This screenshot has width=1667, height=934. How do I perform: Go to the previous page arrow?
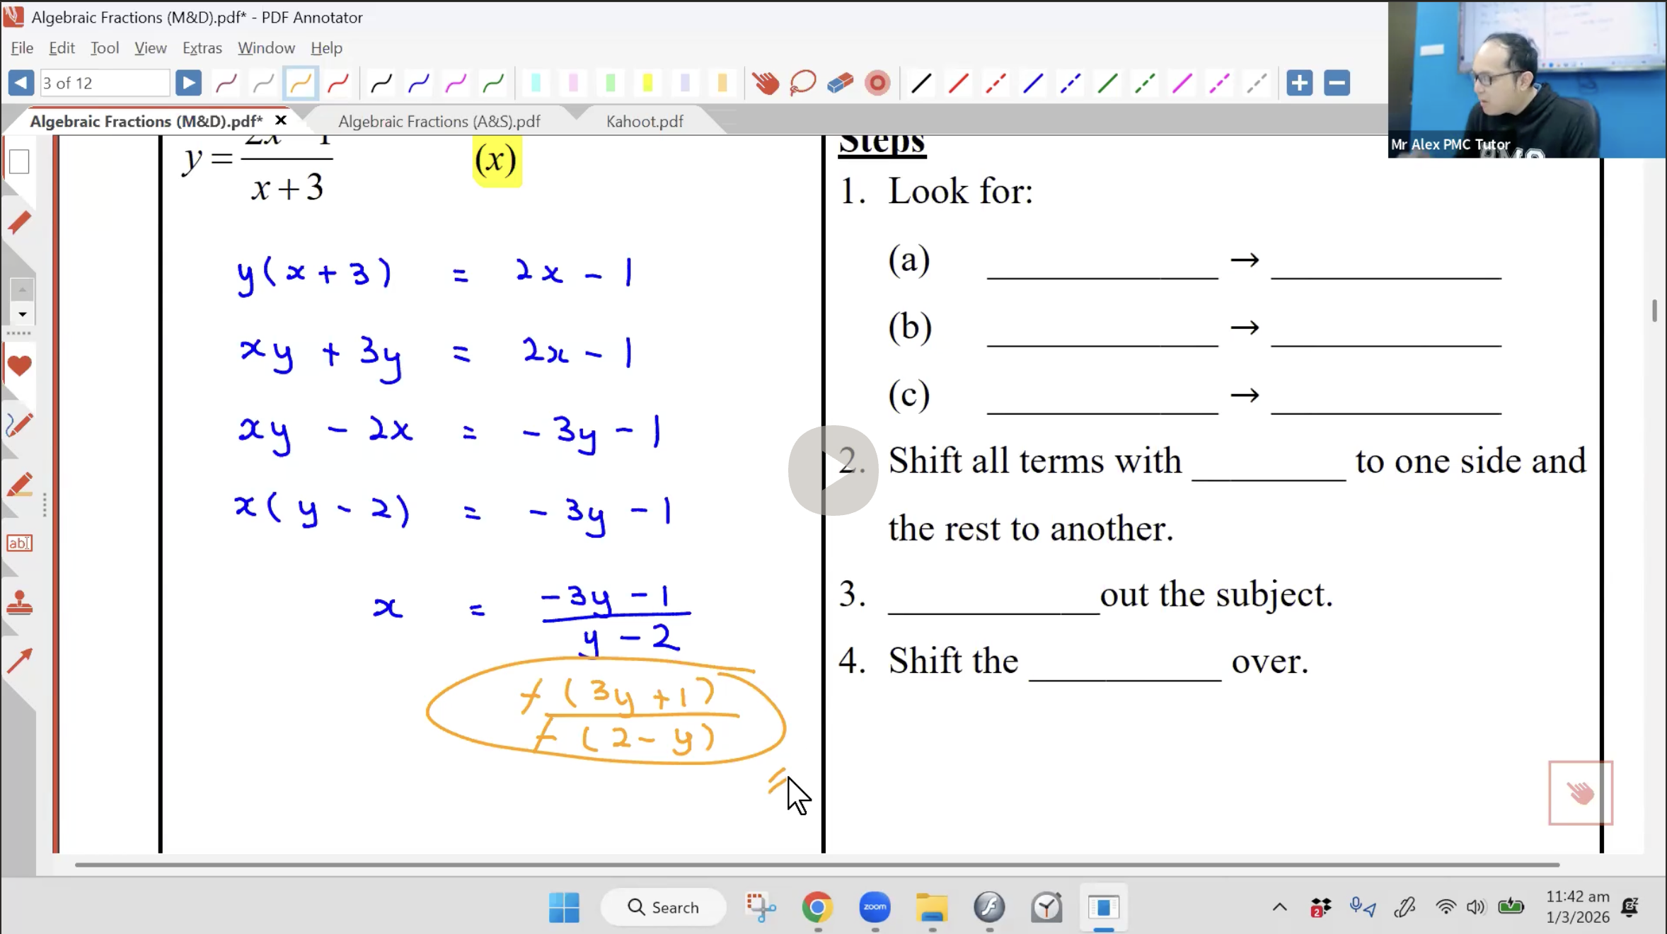21,83
